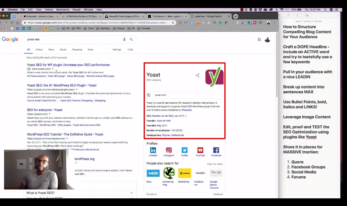Screen dimensions: 347x206
Task: Open "WordPress SEO Tutorial" result
Action: tap(65, 134)
